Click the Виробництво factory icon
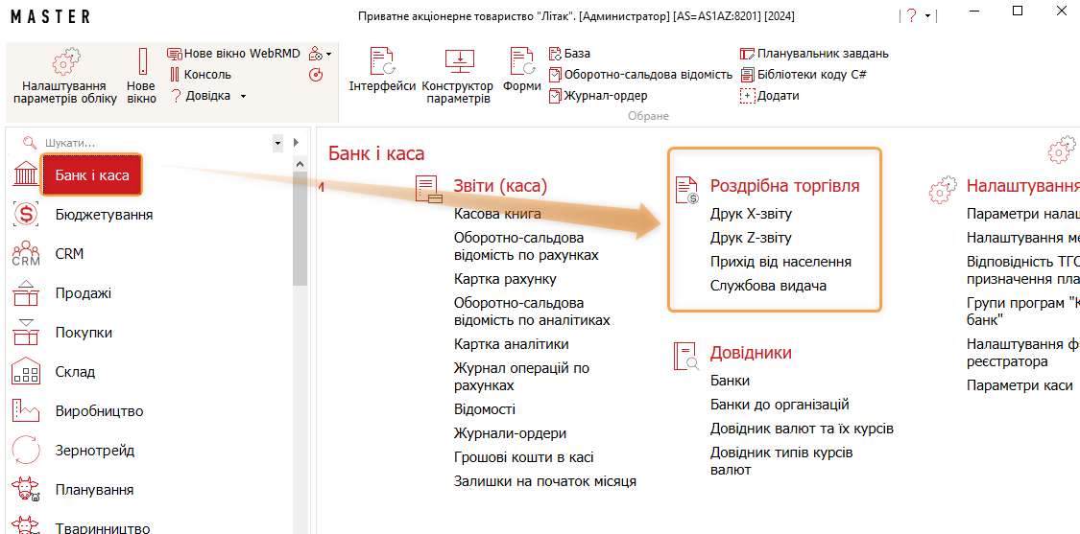Viewport: 1080px width, 534px height. pos(26,411)
